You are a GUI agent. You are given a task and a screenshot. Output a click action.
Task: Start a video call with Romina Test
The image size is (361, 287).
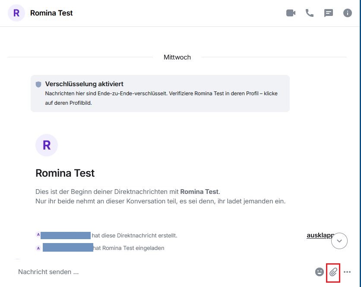coord(291,13)
